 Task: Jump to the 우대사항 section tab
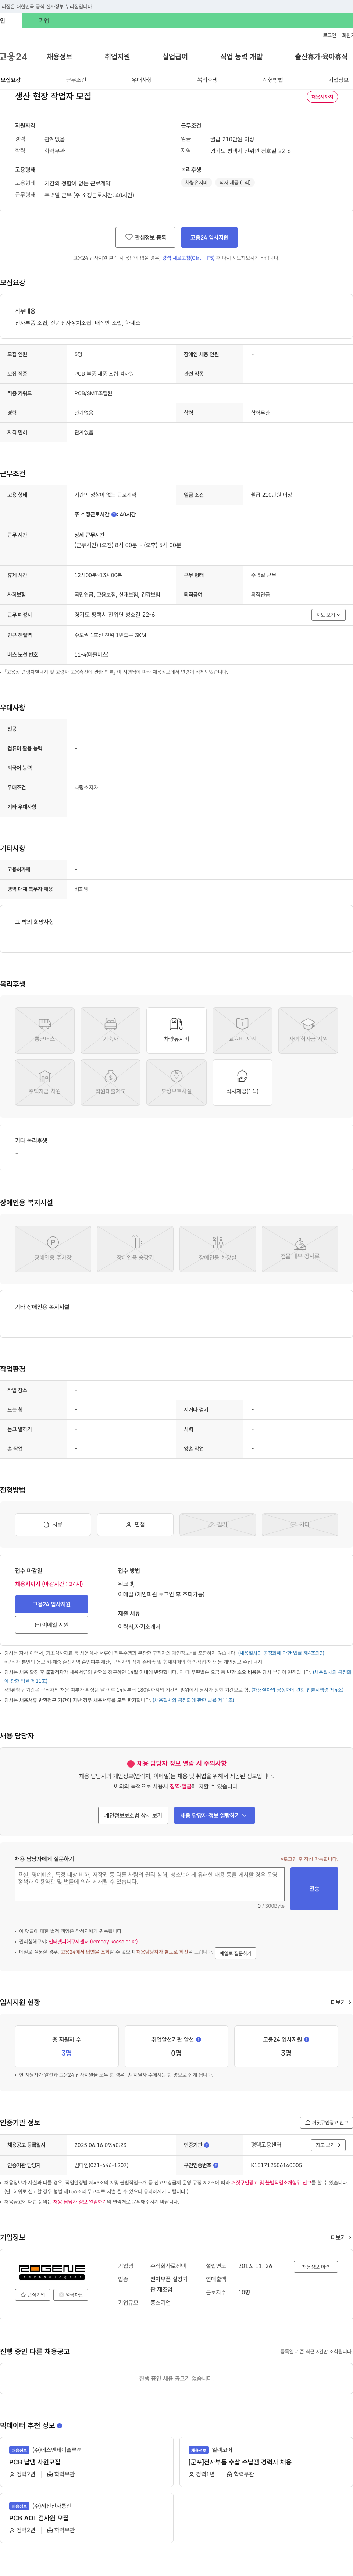(x=142, y=80)
